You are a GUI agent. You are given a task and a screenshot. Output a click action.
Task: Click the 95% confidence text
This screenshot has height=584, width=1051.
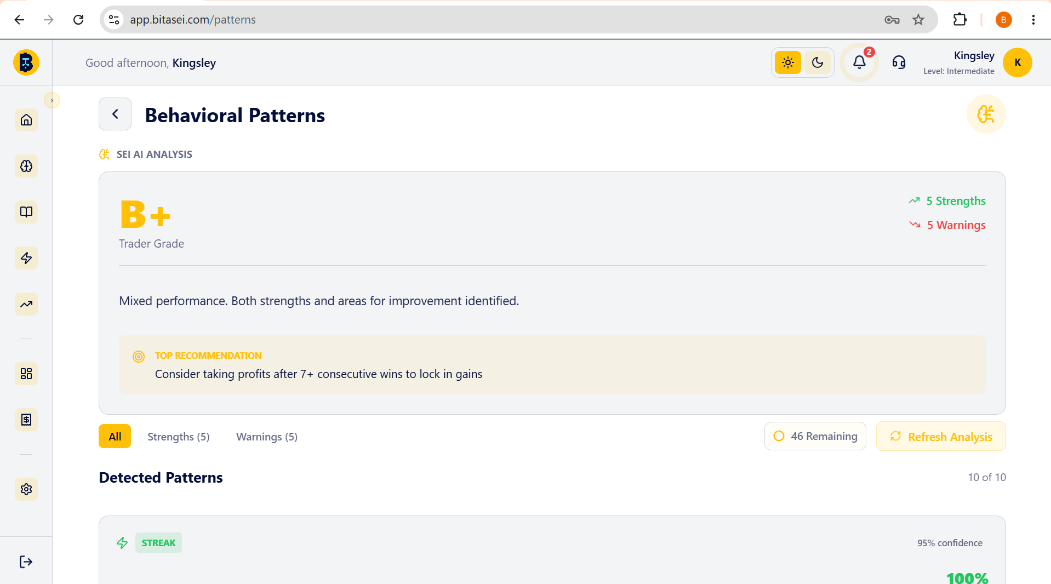(x=950, y=543)
